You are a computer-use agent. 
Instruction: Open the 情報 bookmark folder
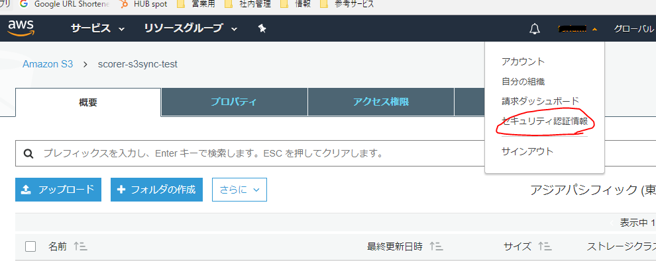pyautogui.click(x=296, y=5)
